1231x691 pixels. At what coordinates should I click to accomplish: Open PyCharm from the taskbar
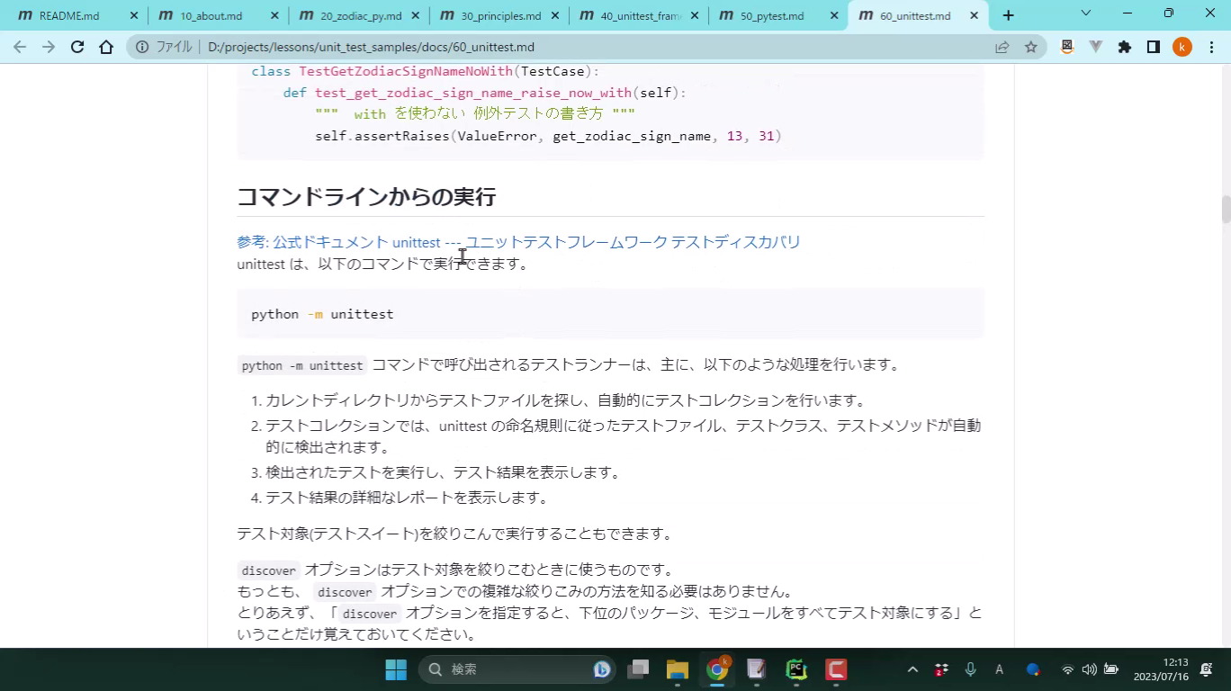click(796, 669)
